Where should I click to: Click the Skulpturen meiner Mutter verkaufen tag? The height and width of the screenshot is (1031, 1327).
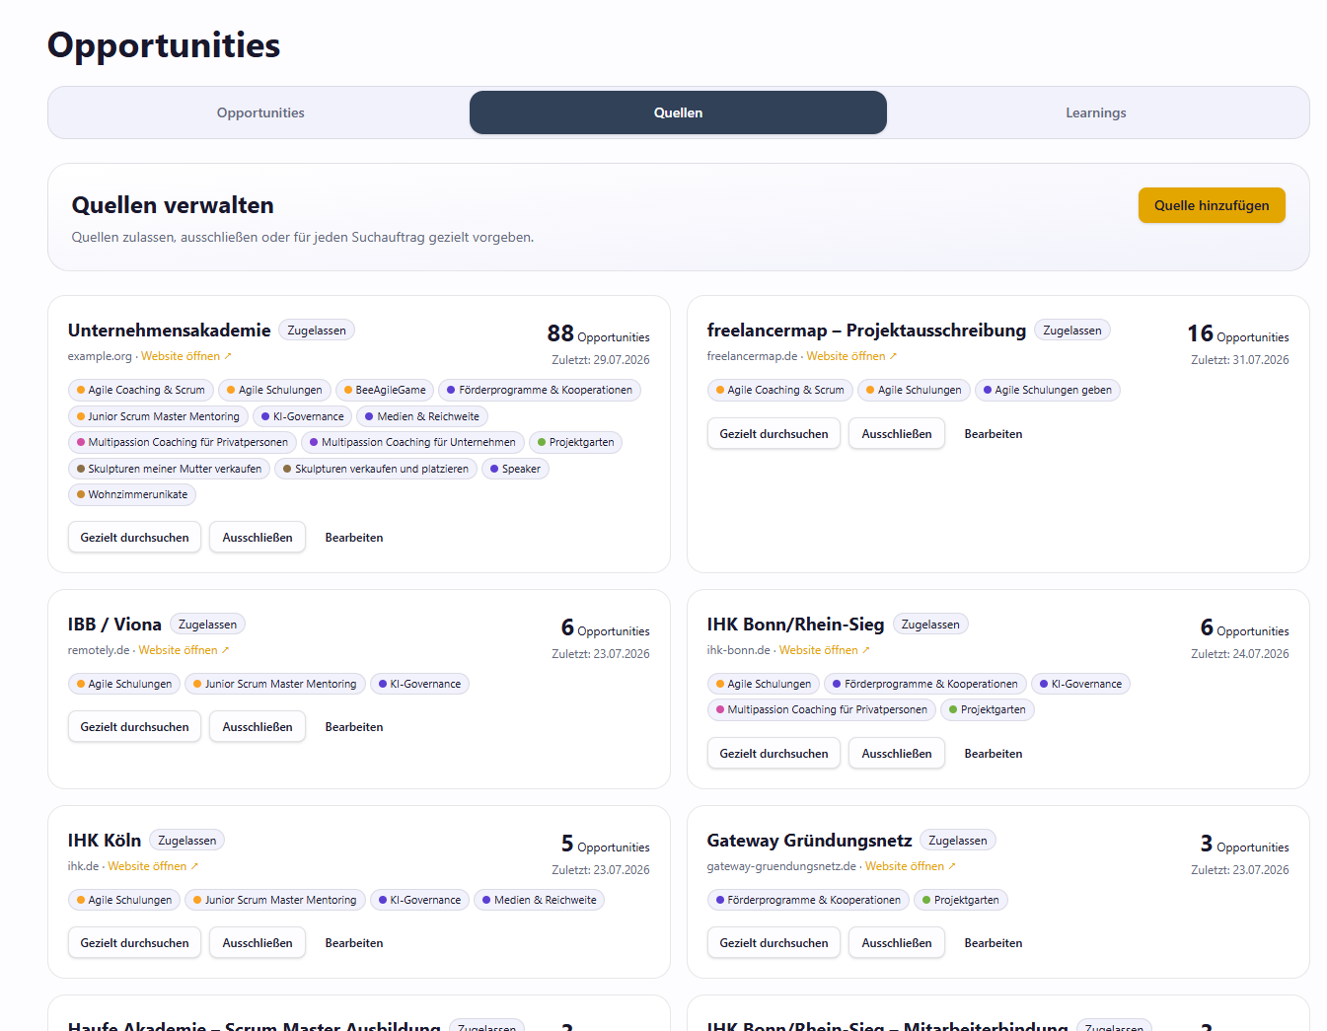pos(169,469)
